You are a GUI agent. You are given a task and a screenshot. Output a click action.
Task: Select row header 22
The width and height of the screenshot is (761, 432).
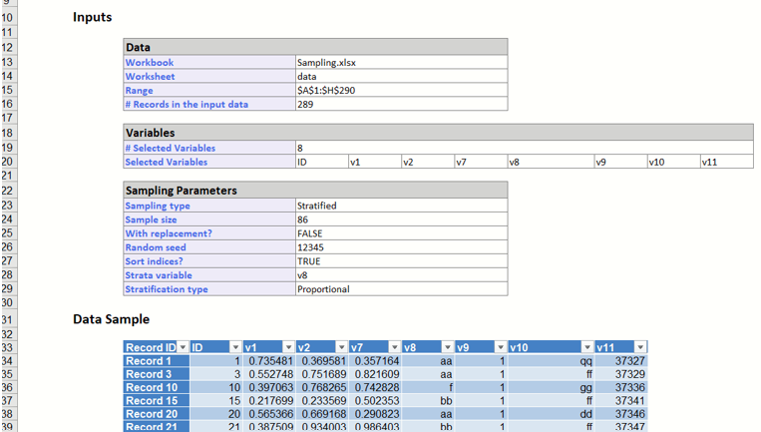tap(8, 191)
